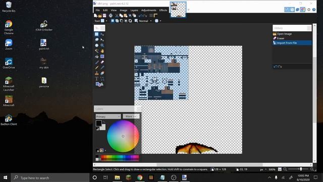Set selection mode to Subtract

coord(121,21)
